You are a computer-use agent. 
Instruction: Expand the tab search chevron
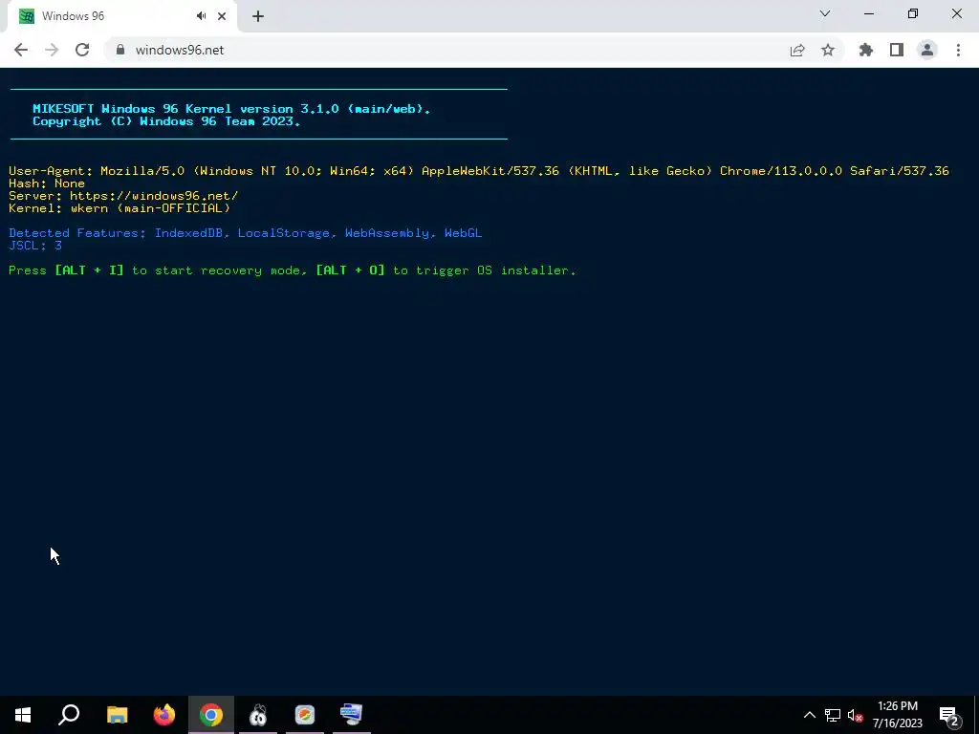[825, 13]
